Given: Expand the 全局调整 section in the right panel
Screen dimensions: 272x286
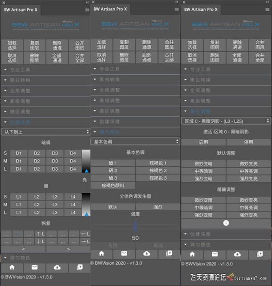Looking at the screenshot, I should click(x=226, y=91).
